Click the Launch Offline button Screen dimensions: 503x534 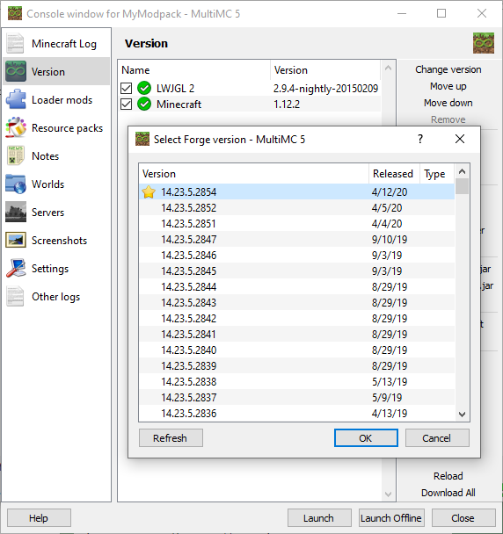[391, 518]
